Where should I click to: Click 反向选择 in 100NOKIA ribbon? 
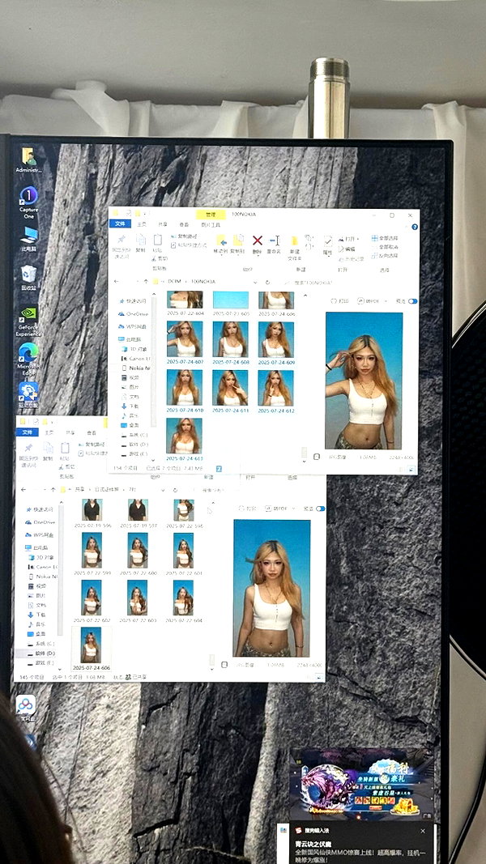coord(385,256)
